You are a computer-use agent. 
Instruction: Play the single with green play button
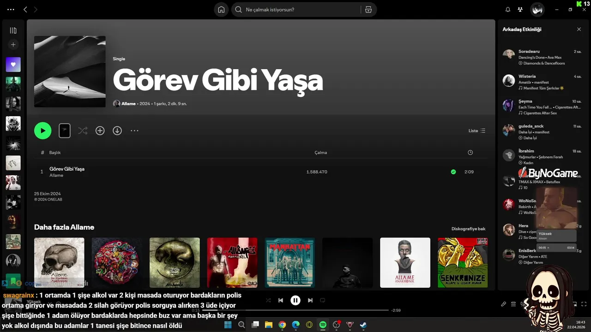pos(42,130)
